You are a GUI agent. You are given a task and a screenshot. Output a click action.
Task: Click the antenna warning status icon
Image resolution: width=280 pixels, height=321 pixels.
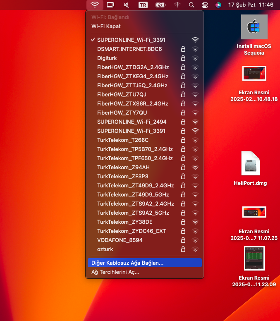coord(177,5)
